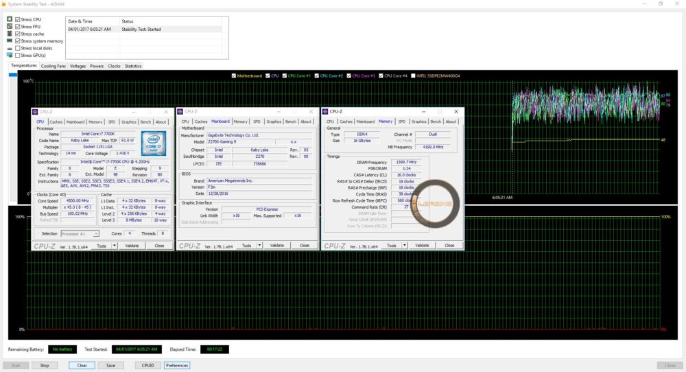Toggle CPU Core #2 graph checkbox
This screenshot has height=372, width=686.
[317, 75]
